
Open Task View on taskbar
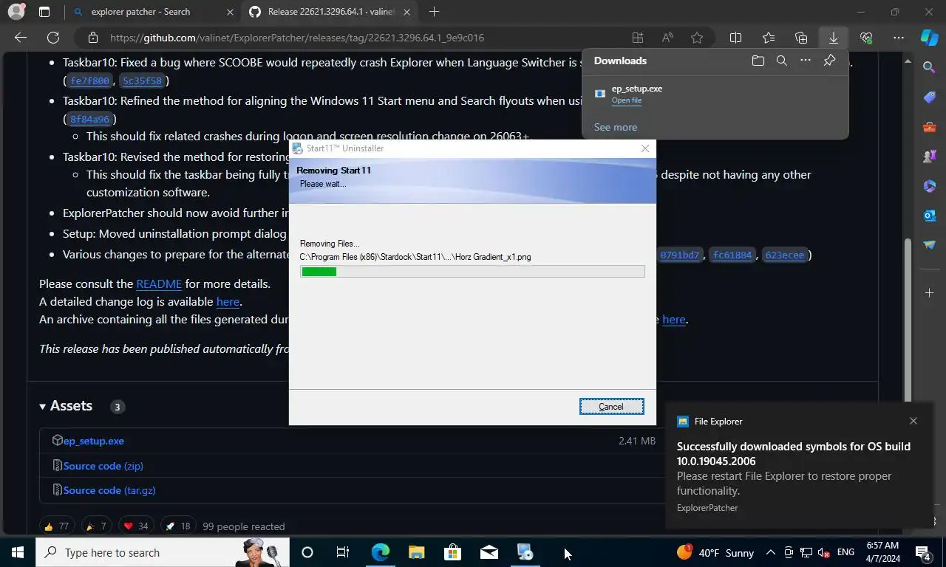click(343, 552)
